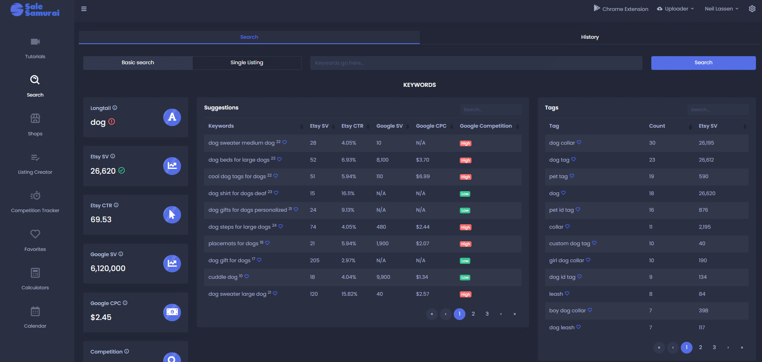Favorite the 'cuddle dog' keyword
Image resolution: width=762 pixels, height=362 pixels.
click(246, 276)
